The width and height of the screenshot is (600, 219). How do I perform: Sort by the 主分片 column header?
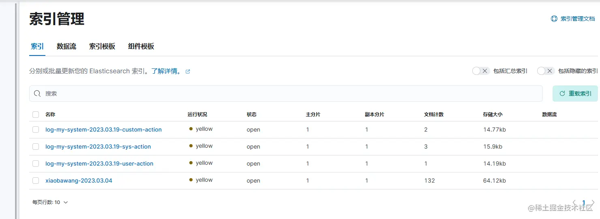(x=313, y=115)
